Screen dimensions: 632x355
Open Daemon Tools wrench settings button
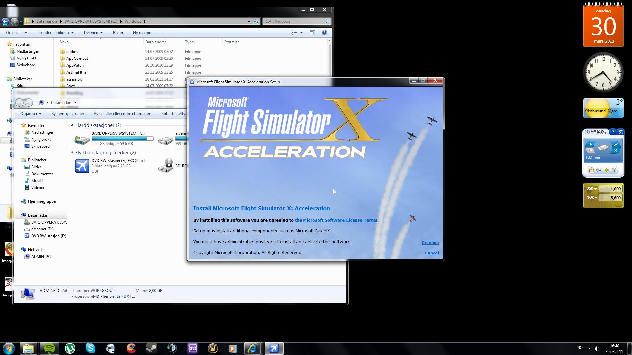click(616, 144)
